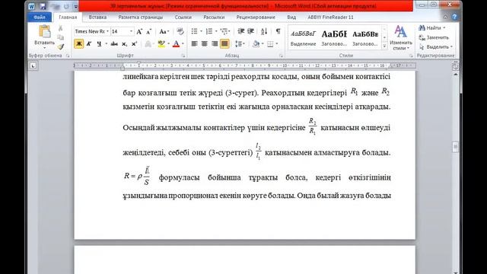Click the Clear Formatting icon
The image size is (487, 274).
tap(180, 31)
